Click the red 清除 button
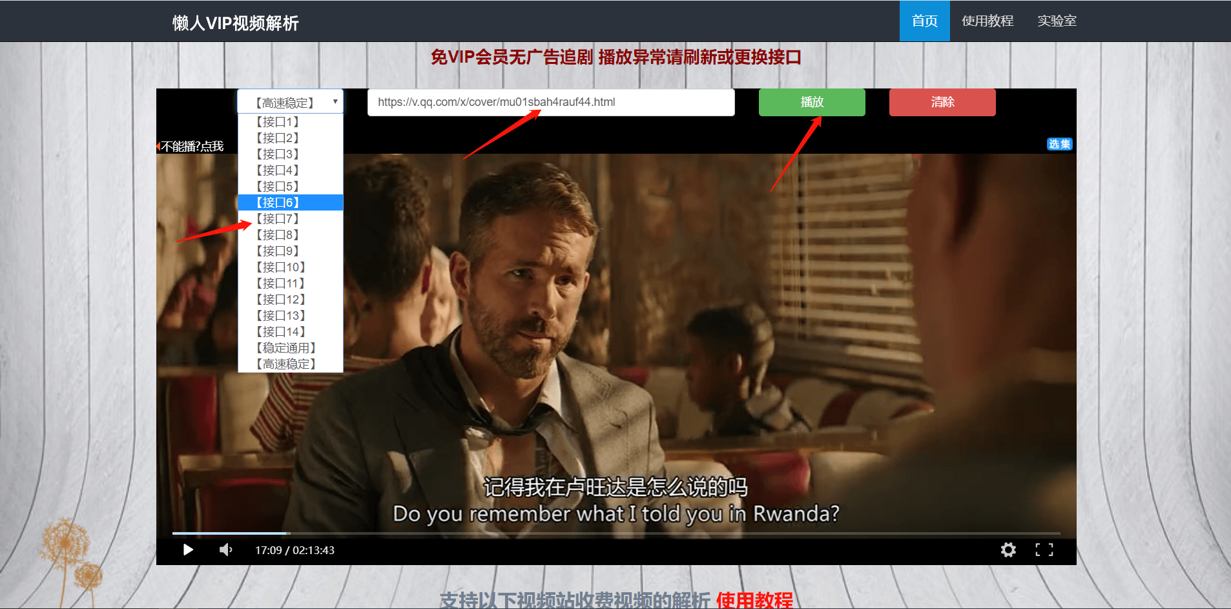1231x609 pixels. coord(942,102)
